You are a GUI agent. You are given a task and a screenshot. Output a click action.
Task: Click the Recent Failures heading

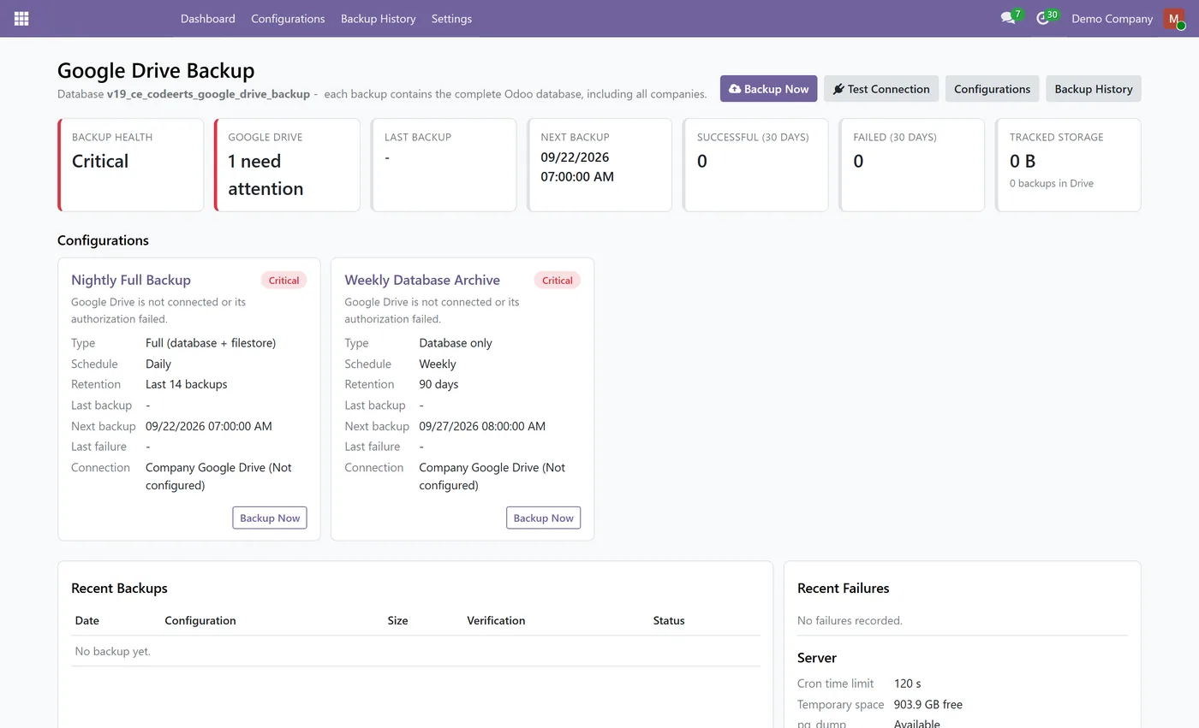tap(844, 588)
